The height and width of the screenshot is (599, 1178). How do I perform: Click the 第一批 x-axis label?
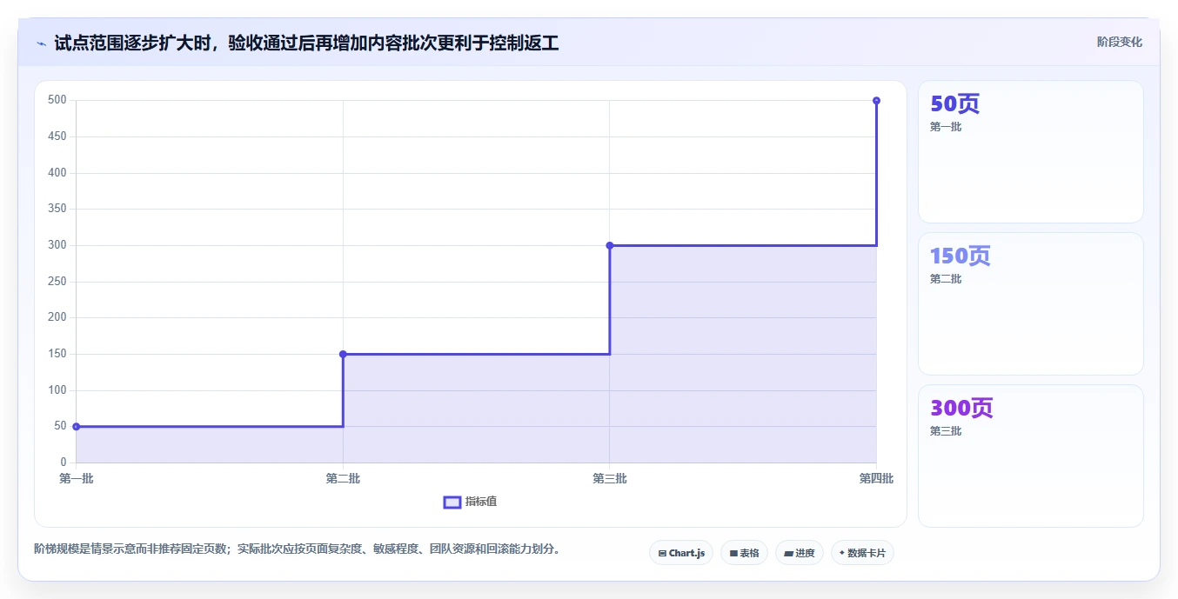coord(77,478)
